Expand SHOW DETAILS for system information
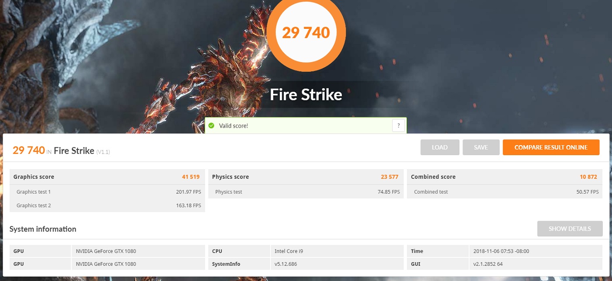Screen dimensions: 612x281 pyautogui.click(x=570, y=229)
